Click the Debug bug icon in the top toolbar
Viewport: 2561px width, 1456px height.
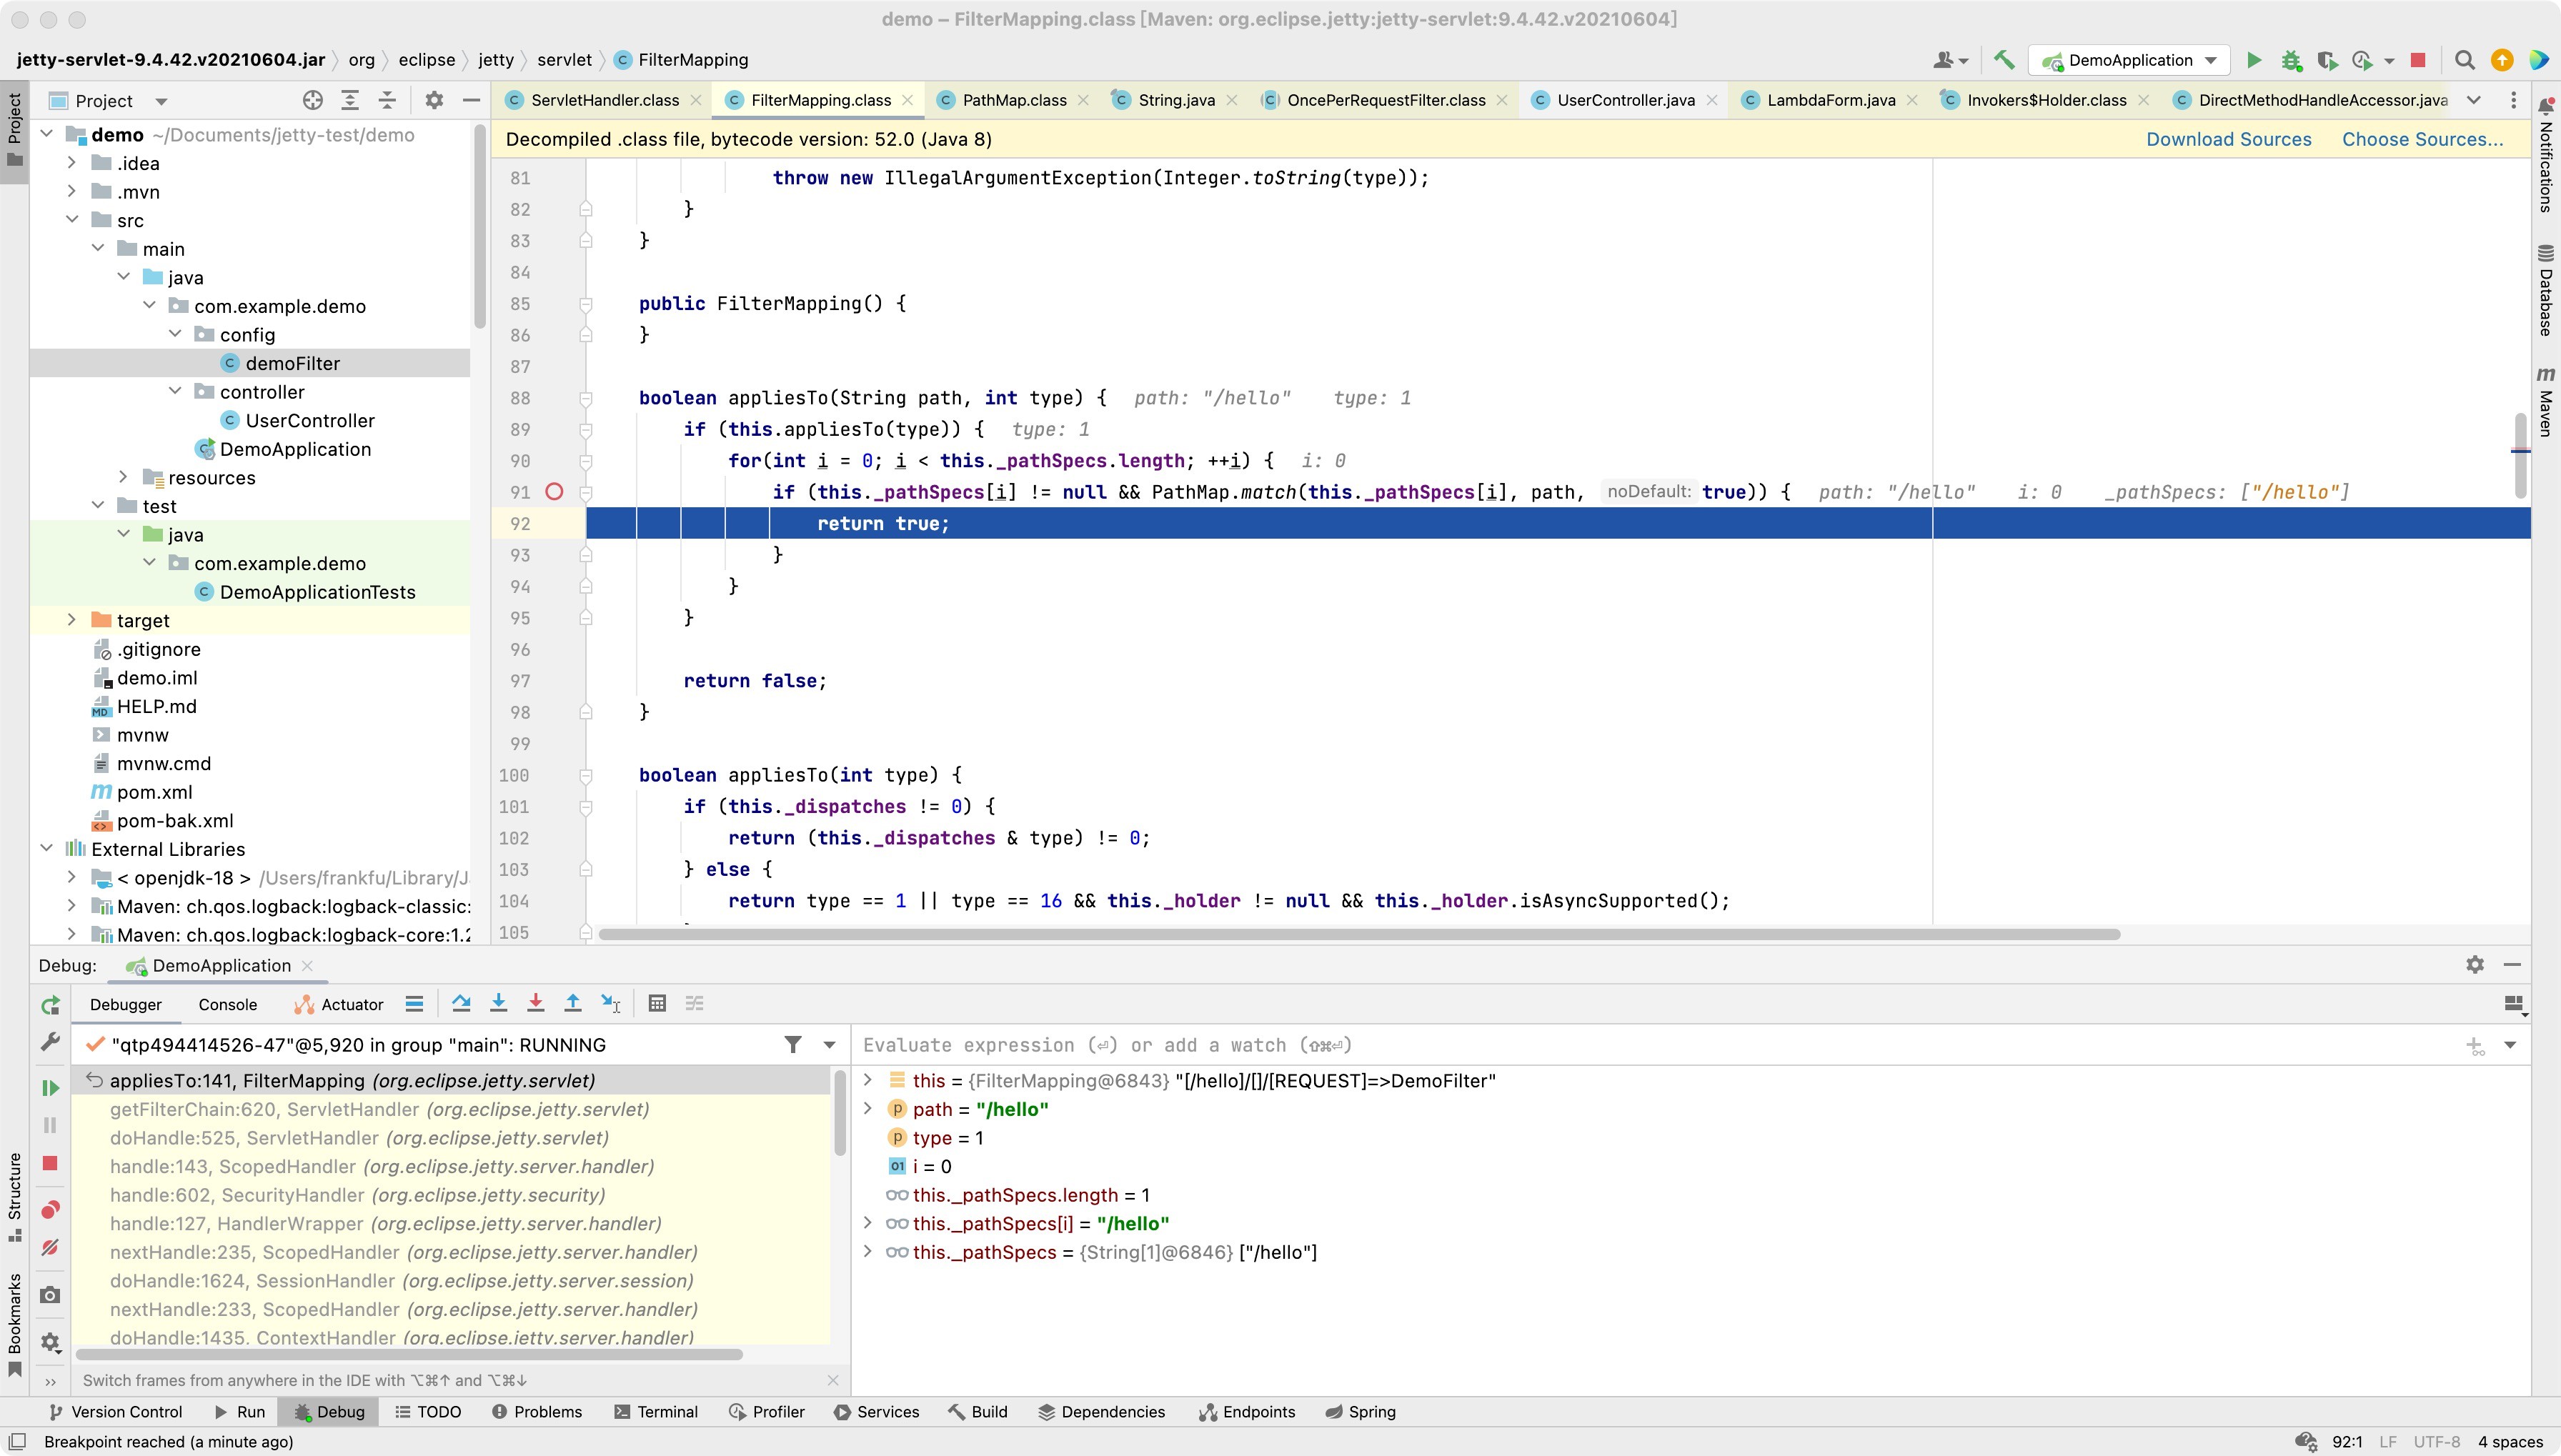[x=2291, y=60]
